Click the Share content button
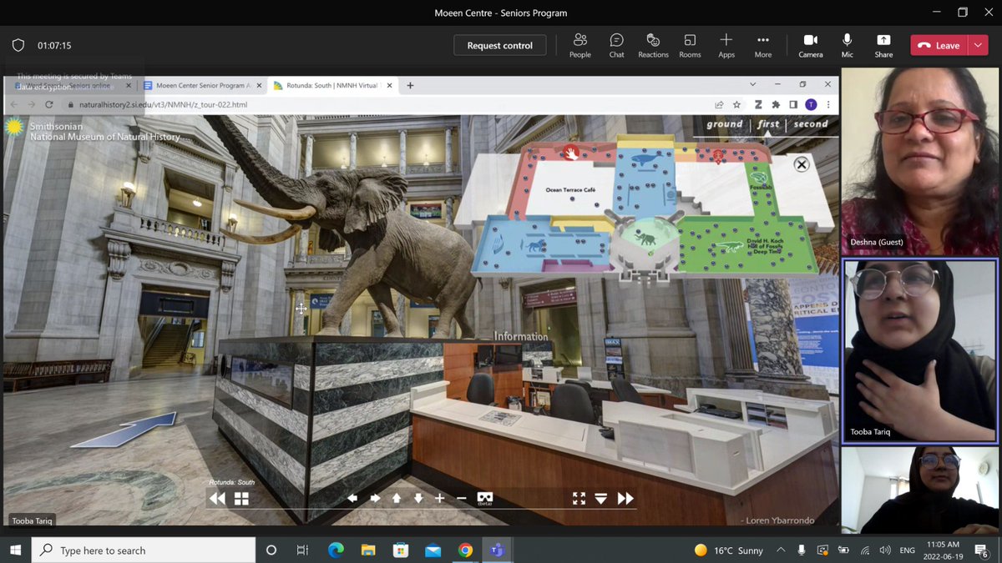Image resolution: width=1002 pixels, height=563 pixels. [x=883, y=45]
